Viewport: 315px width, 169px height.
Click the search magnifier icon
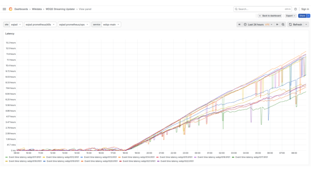click(236, 9)
